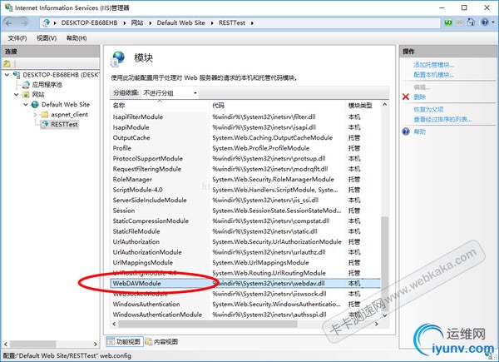This screenshot has height=362, width=499.
Task: Select the Session module row
Action: 245,211
